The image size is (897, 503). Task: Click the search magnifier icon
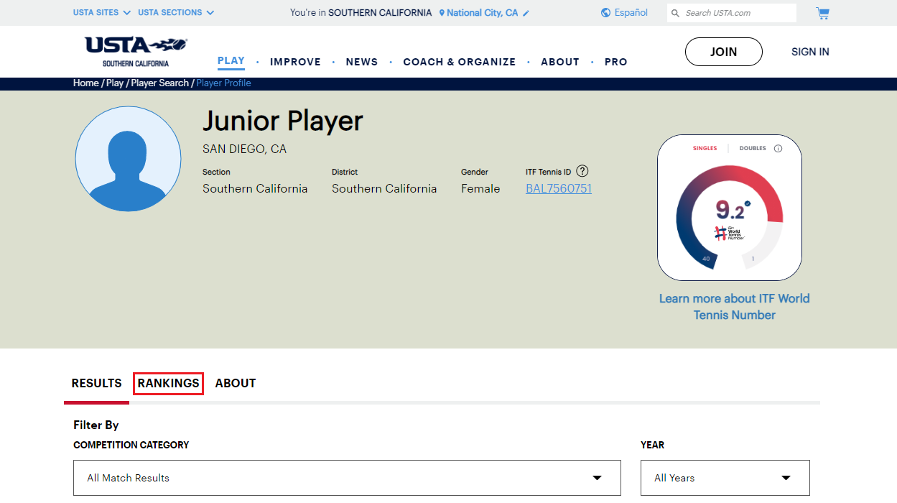675,13
